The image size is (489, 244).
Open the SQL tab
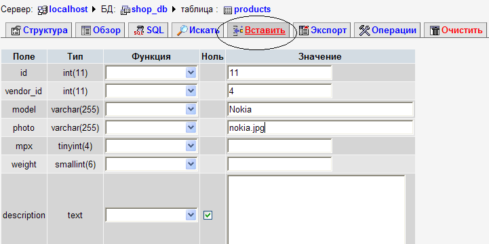[x=148, y=30]
